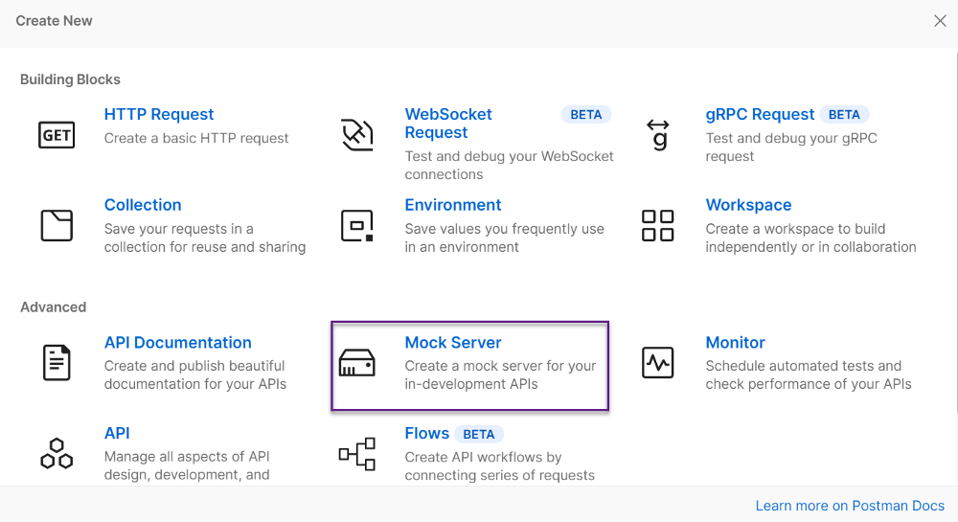Click the API Documentation page icon
Screen dimensions: 958x522
tap(57, 363)
